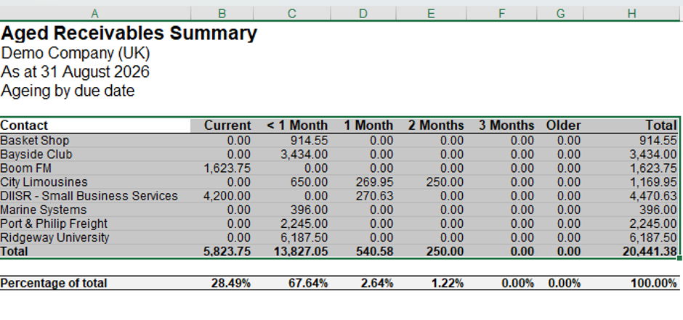Click the 3 Months header cell
Viewport: 683px width, 320px height.
point(501,126)
